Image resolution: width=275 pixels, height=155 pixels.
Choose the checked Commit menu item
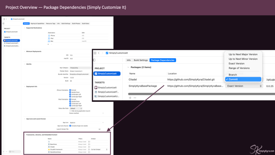tap(243, 79)
